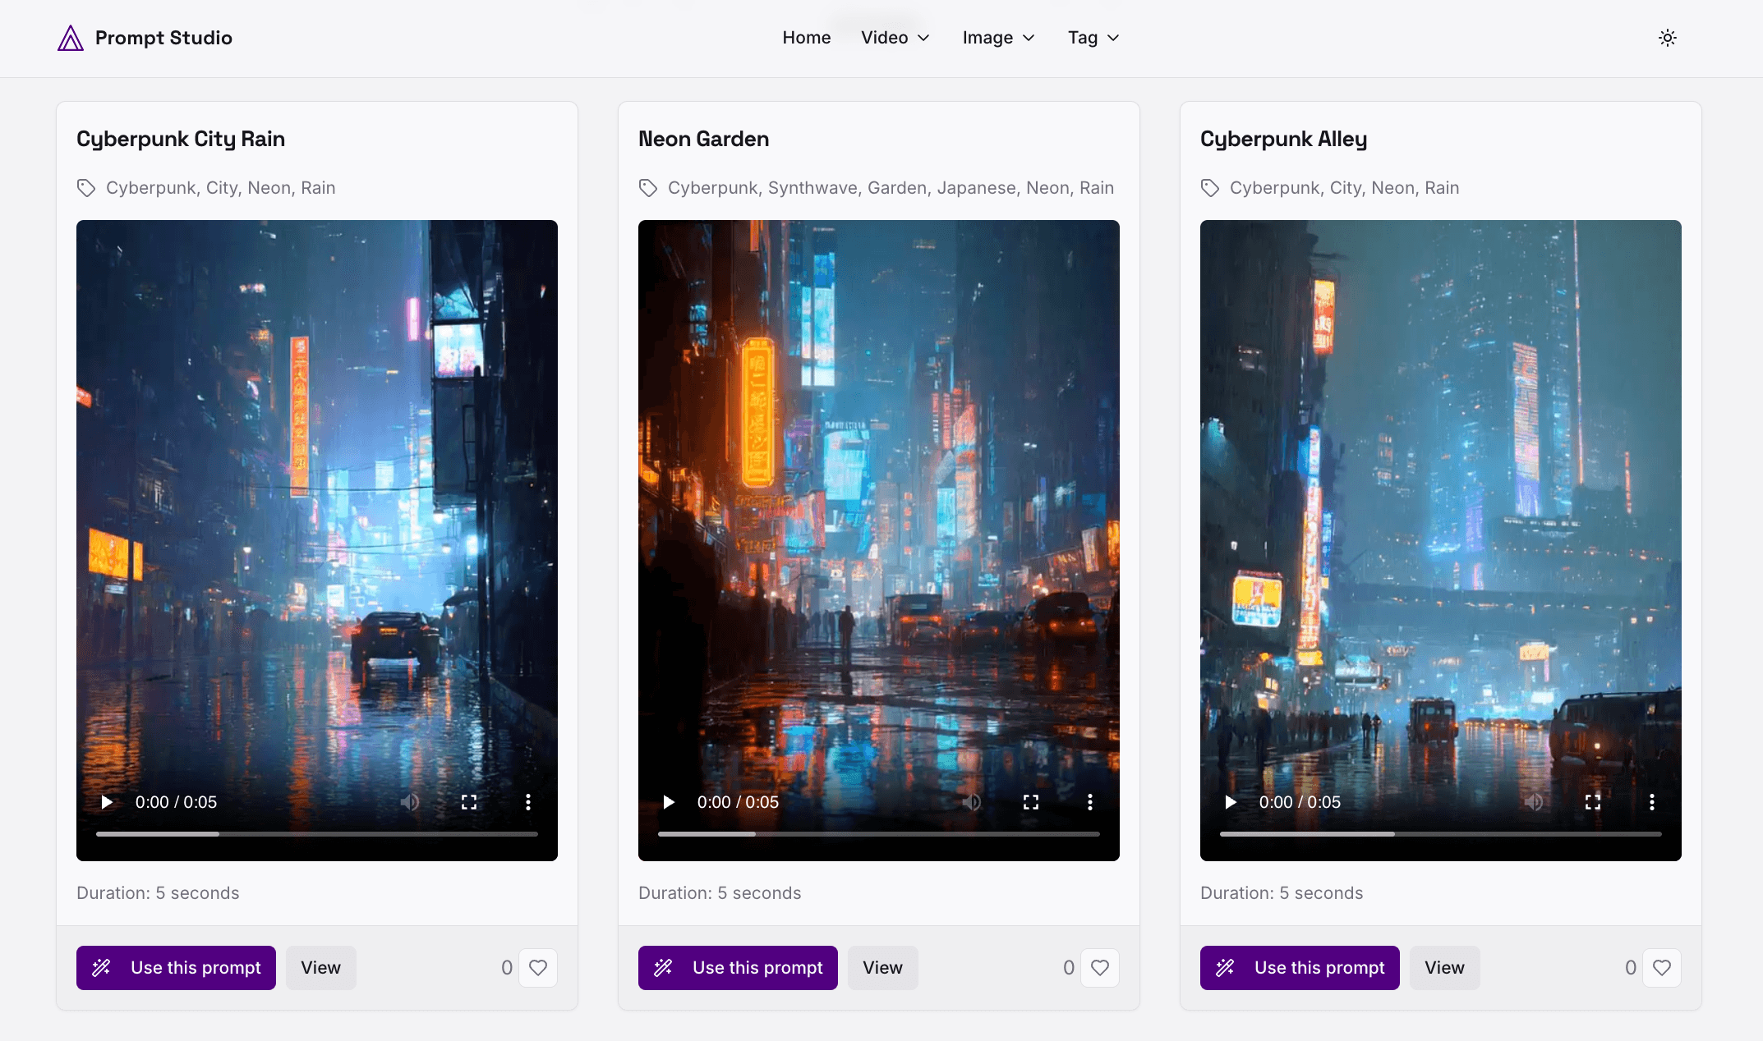Image resolution: width=1763 pixels, height=1041 pixels.
Task: Open the Image dropdown in navigation
Action: pyautogui.click(x=997, y=38)
